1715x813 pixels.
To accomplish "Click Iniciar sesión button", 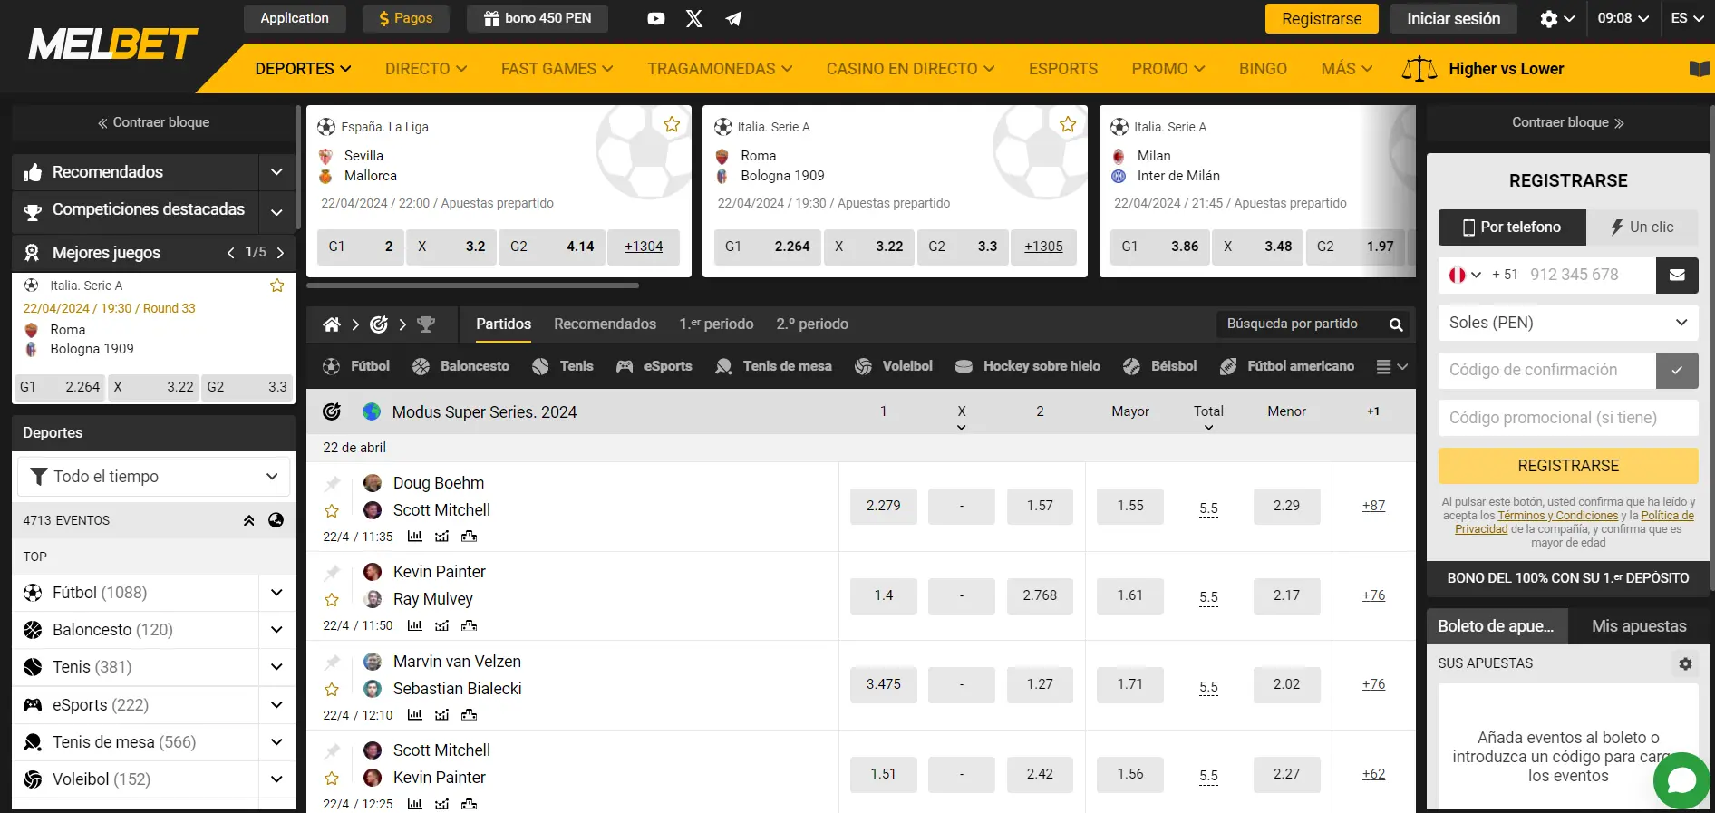I will pyautogui.click(x=1453, y=19).
